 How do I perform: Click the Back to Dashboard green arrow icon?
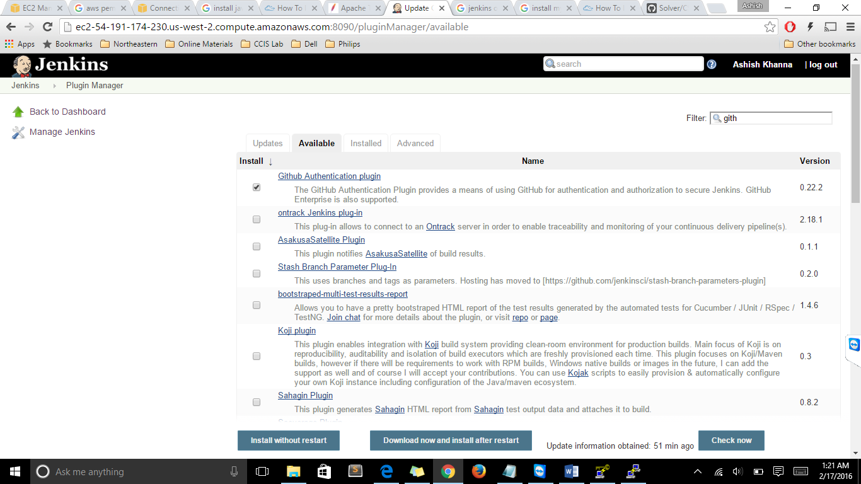pyautogui.click(x=18, y=112)
